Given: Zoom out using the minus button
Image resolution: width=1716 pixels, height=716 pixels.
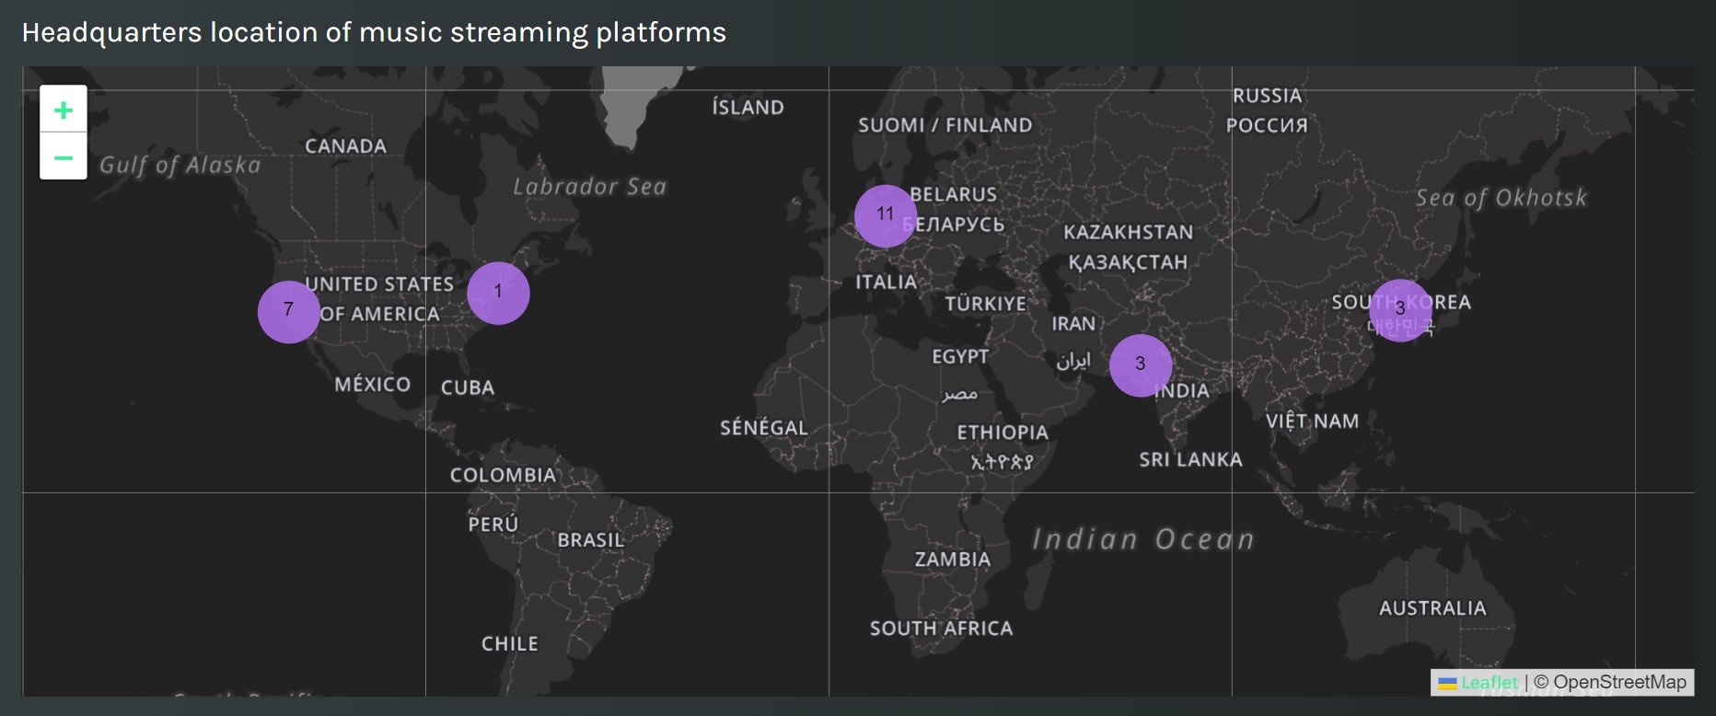Looking at the screenshot, I should pos(64,157).
